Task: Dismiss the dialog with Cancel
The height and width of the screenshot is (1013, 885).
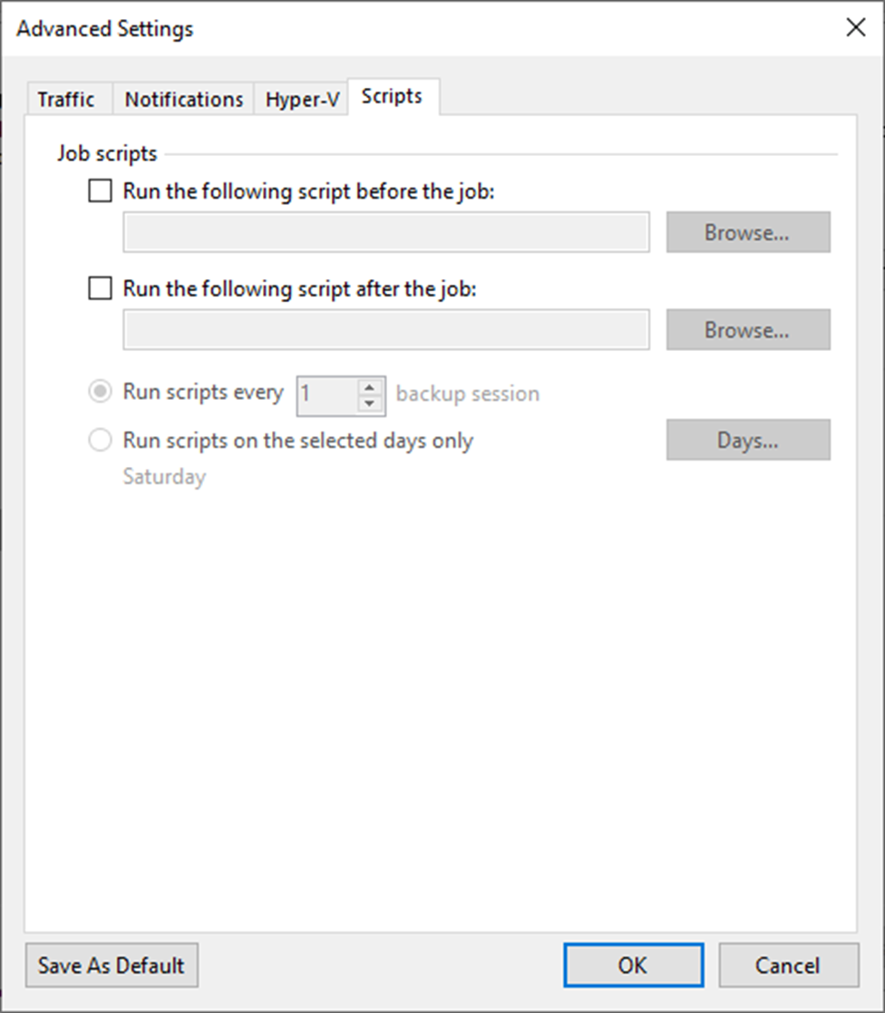Action: click(x=788, y=965)
